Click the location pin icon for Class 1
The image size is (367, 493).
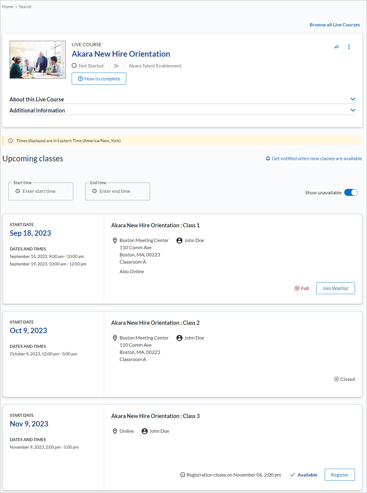[115, 241]
